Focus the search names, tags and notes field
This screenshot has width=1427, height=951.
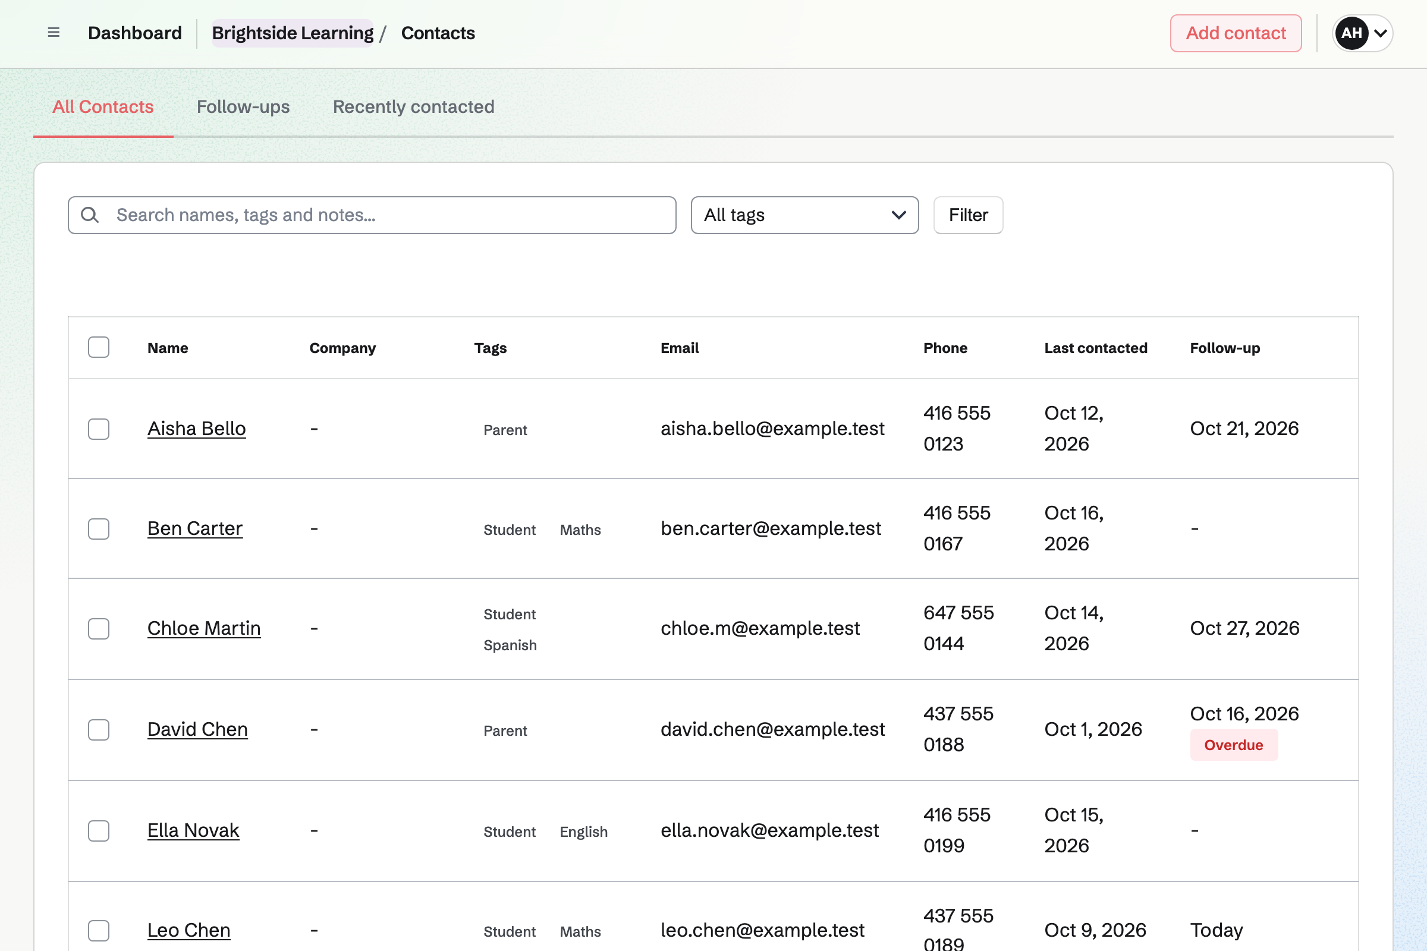372,215
